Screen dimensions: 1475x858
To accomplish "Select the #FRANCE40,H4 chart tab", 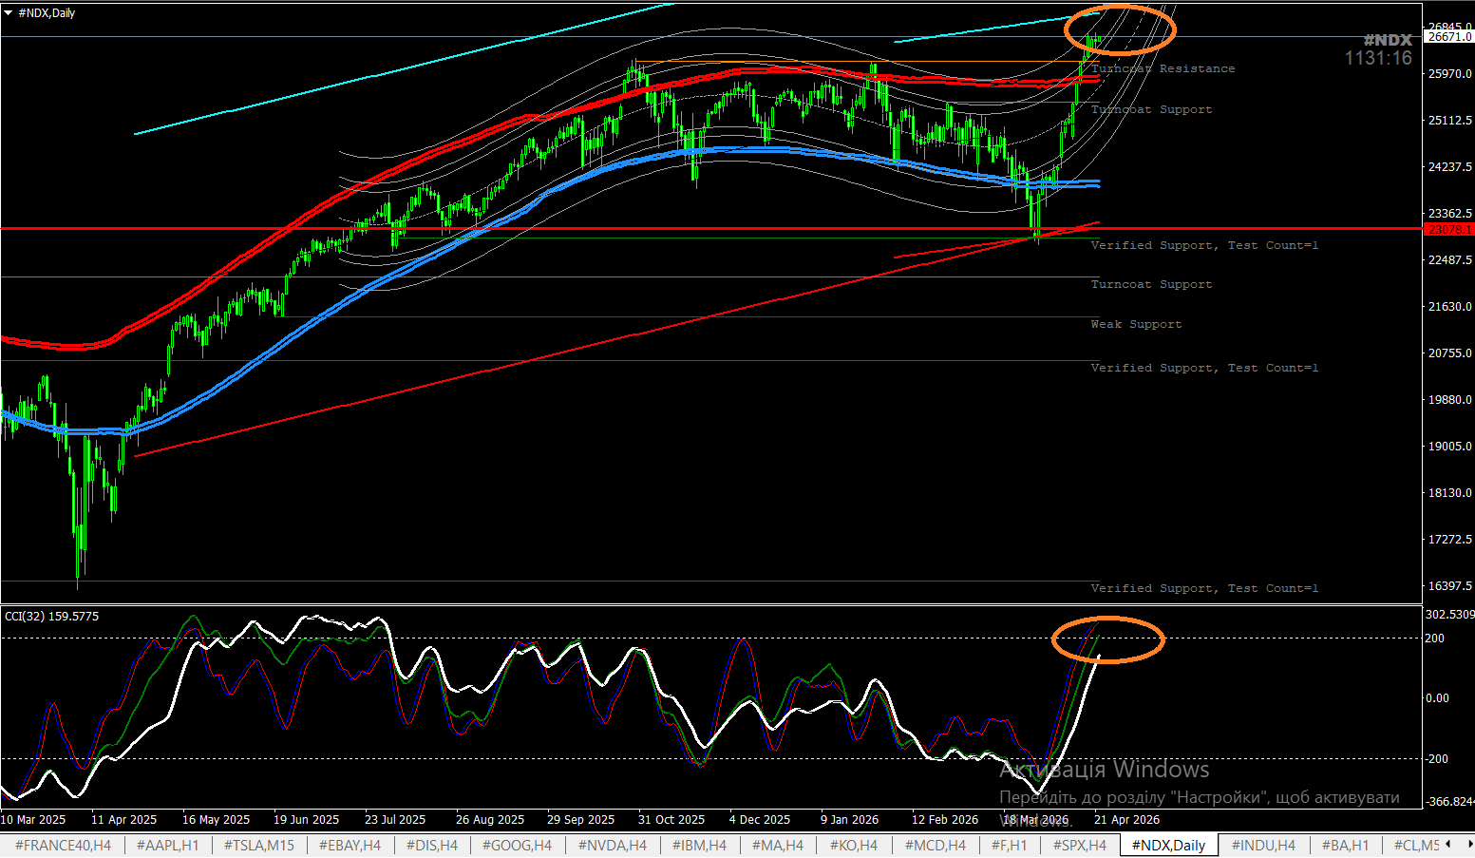I will tap(62, 845).
